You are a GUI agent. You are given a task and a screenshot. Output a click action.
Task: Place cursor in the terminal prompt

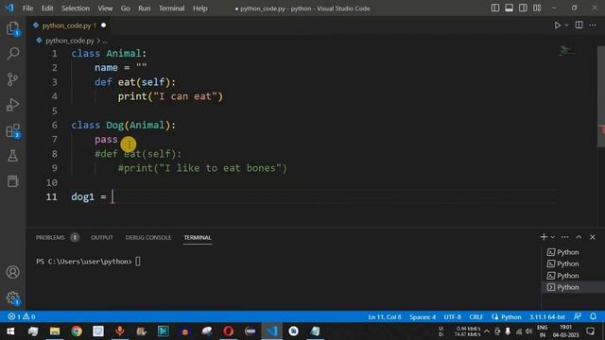pos(138,262)
